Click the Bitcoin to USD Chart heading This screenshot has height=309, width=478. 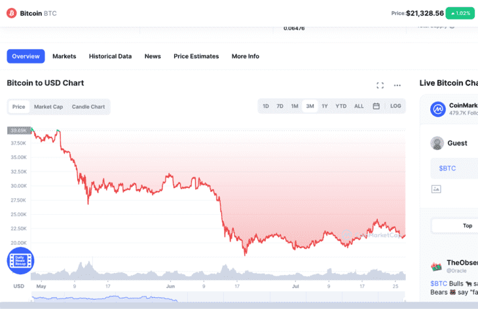(45, 83)
